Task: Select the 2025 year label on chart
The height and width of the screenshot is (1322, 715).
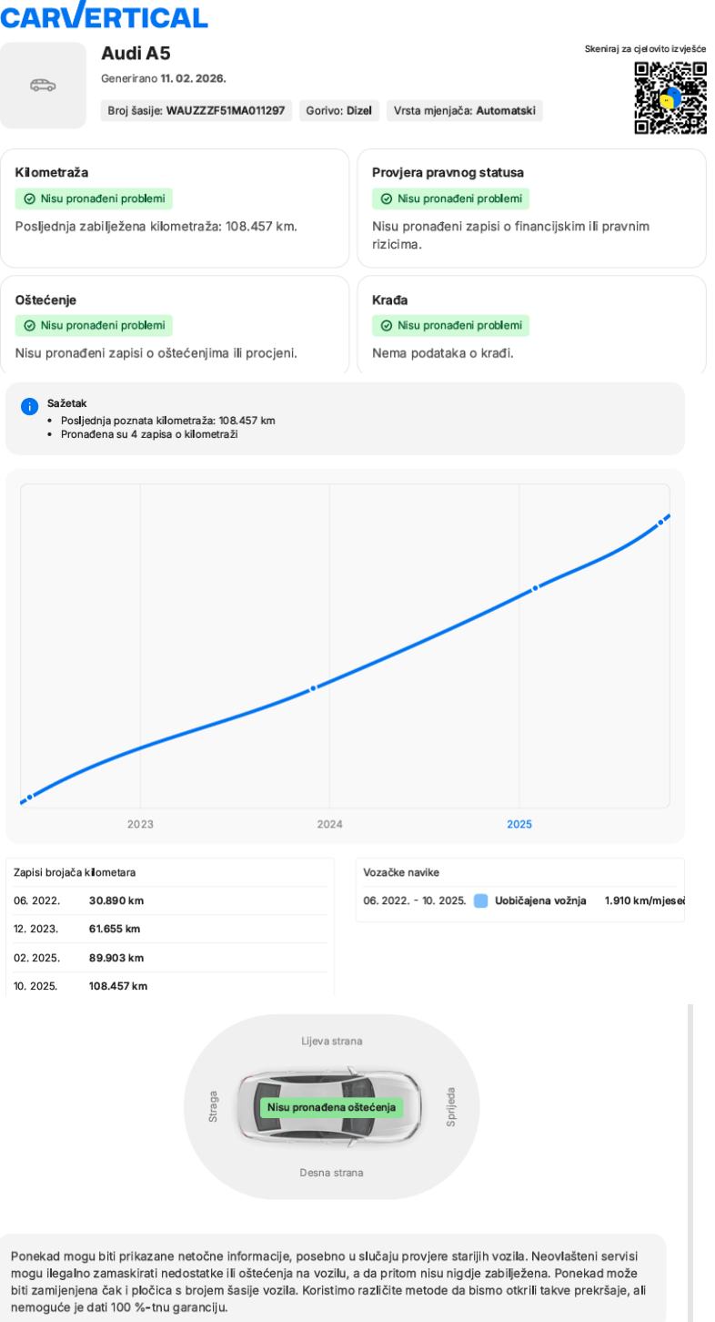Action: pos(519,824)
